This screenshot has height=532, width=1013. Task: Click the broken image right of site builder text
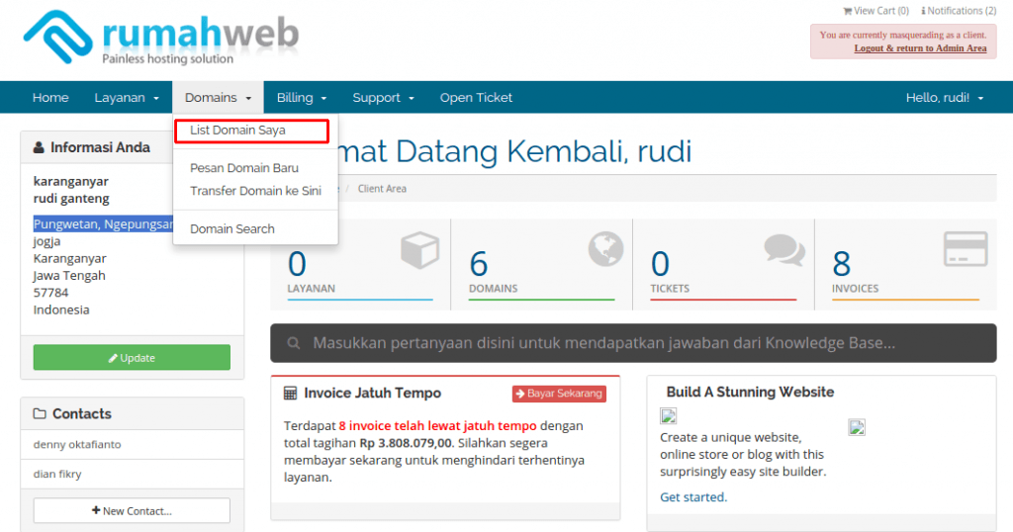coord(857,427)
